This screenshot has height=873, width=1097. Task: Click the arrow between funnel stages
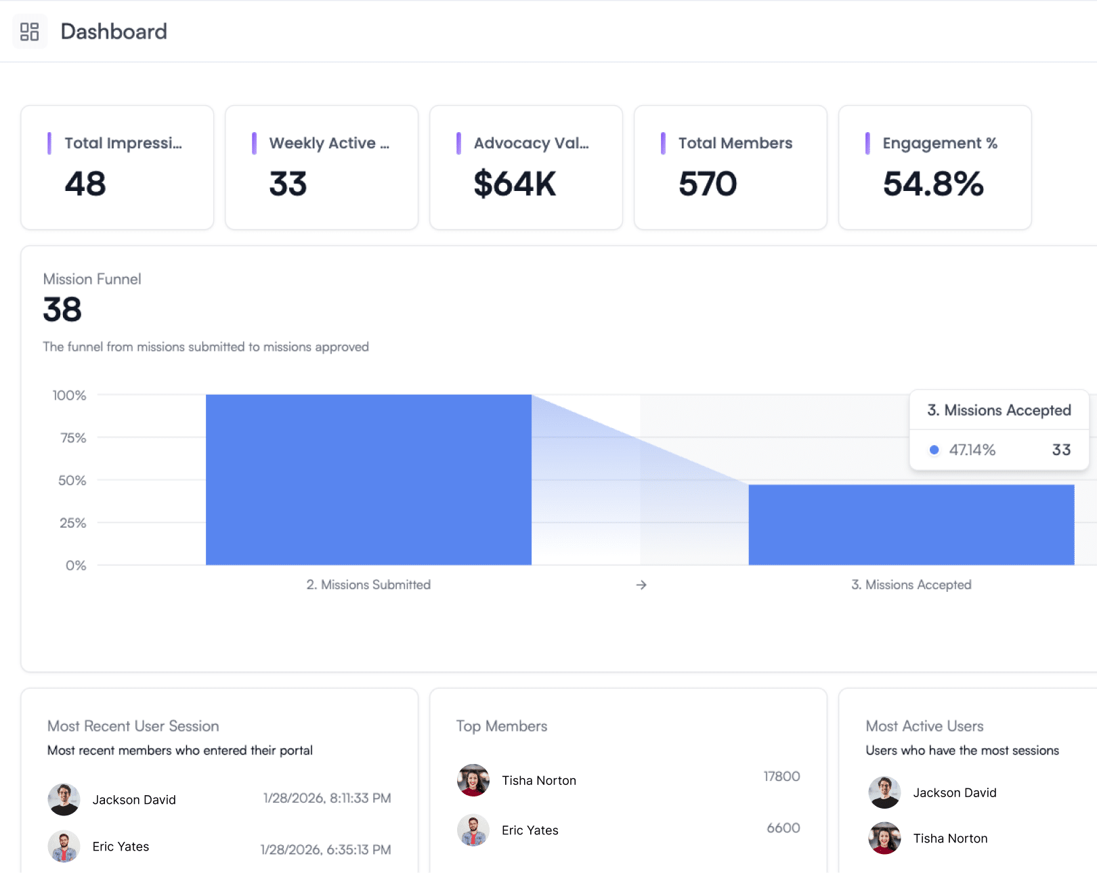(x=641, y=584)
